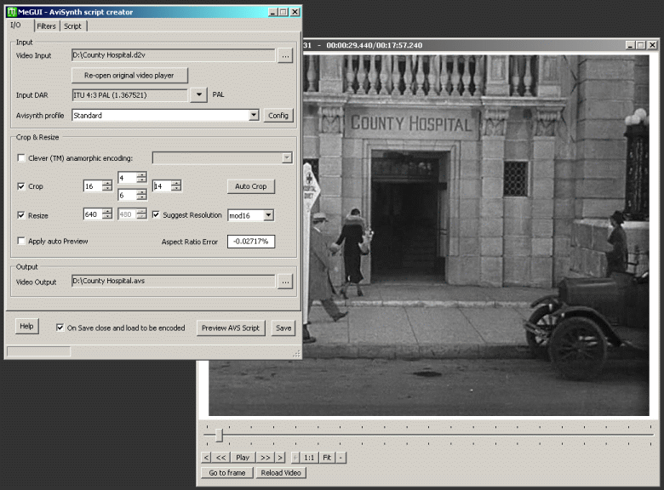The image size is (664, 490).
Task: Open the Script tab
Action: click(x=73, y=26)
